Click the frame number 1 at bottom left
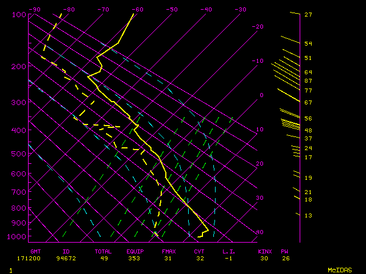The height and width of the screenshot is (274, 366). (10, 269)
